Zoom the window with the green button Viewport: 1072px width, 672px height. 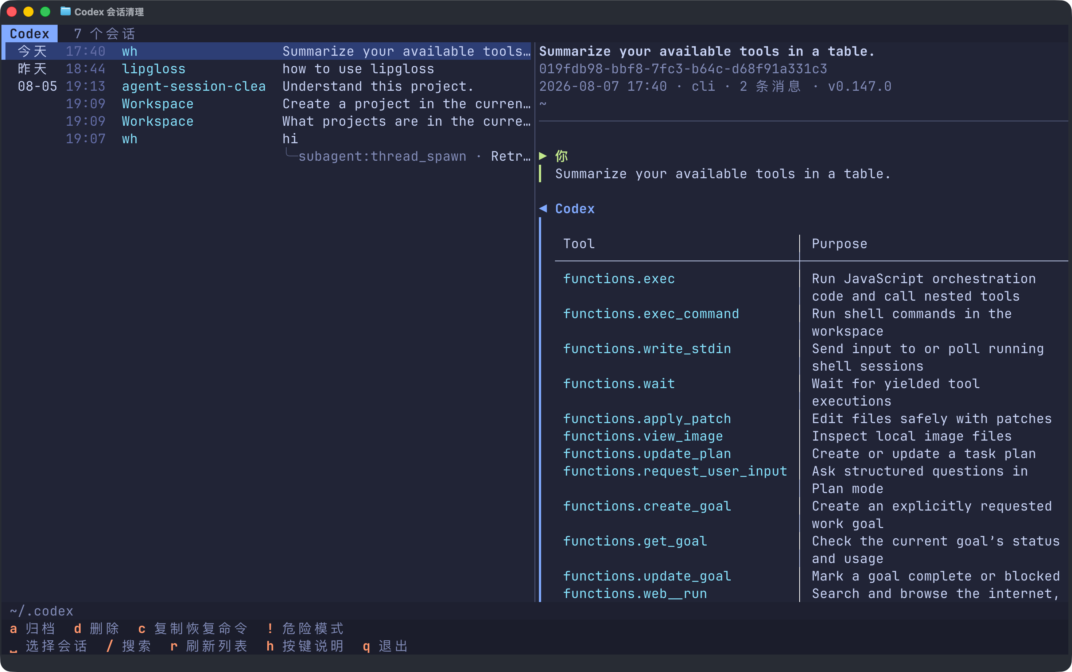(45, 12)
